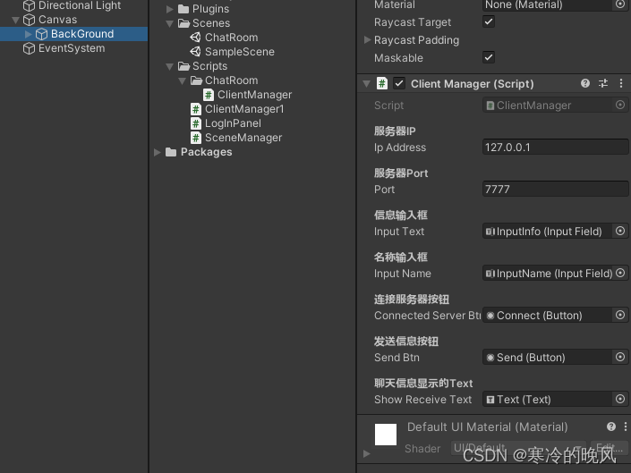The image size is (631, 473).
Task: Select the BackGround game object
Action: click(82, 34)
